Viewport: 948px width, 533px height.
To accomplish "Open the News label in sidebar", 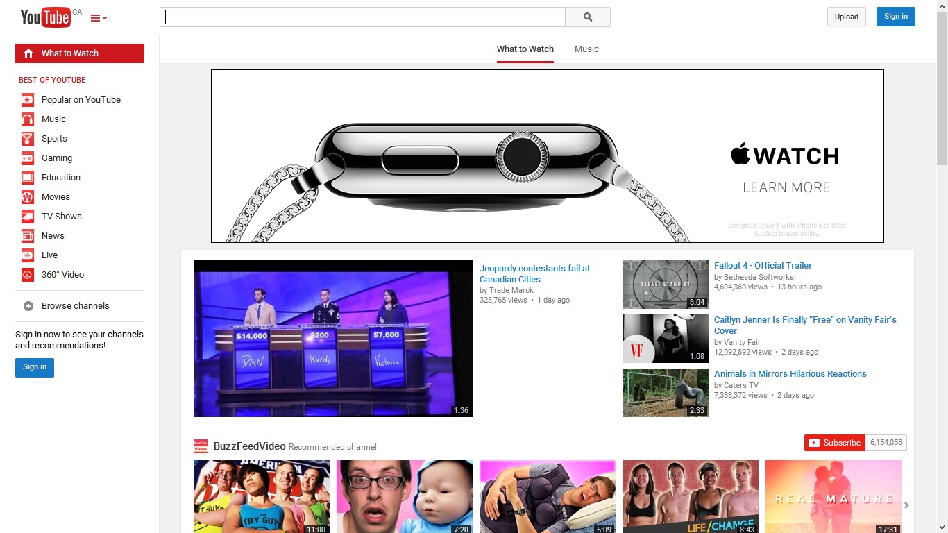I will 53,236.
